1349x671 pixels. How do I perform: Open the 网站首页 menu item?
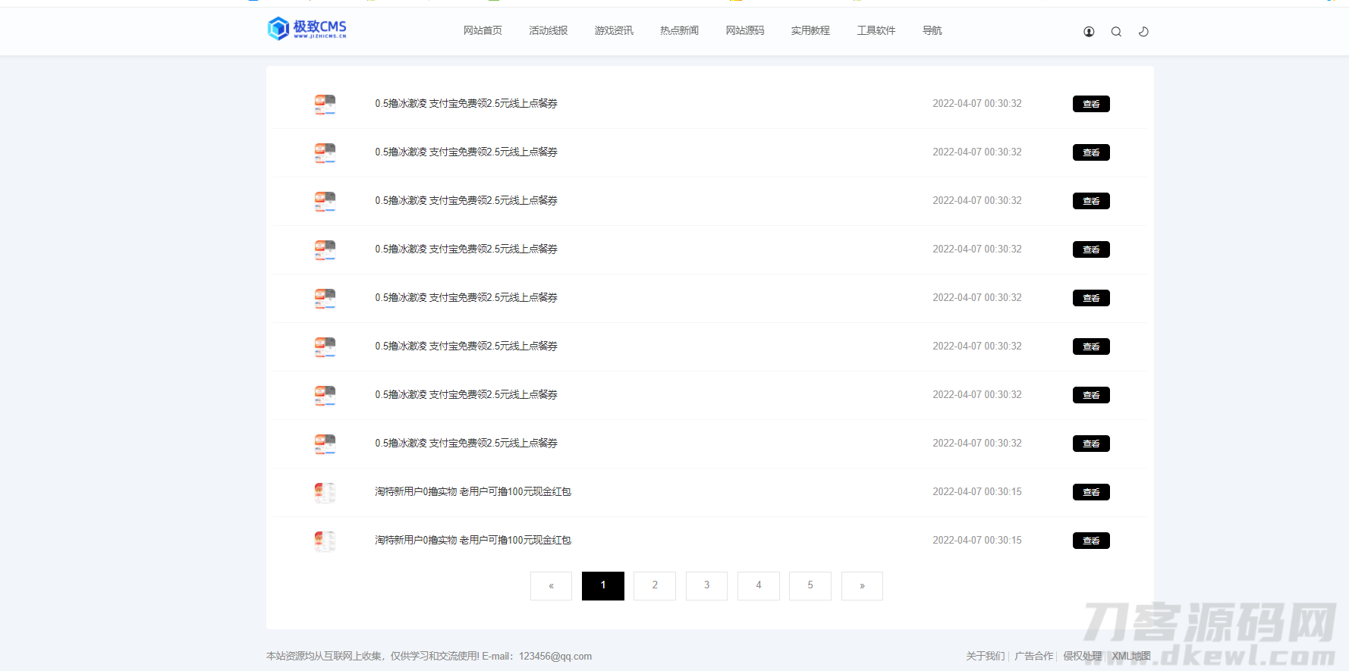(x=483, y=30)
